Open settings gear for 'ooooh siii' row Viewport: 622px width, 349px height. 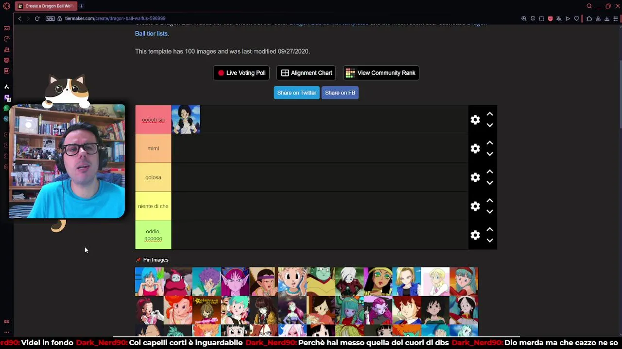coord(475,120)
